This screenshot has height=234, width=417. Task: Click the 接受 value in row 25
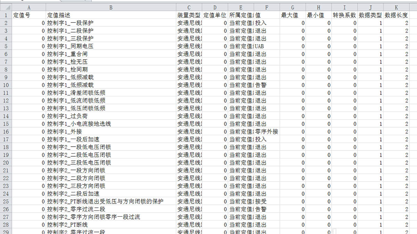coord(267,201)
